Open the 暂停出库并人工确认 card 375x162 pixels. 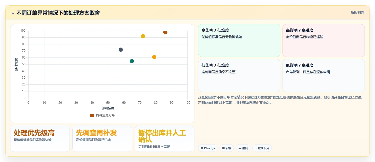[165, 139]
